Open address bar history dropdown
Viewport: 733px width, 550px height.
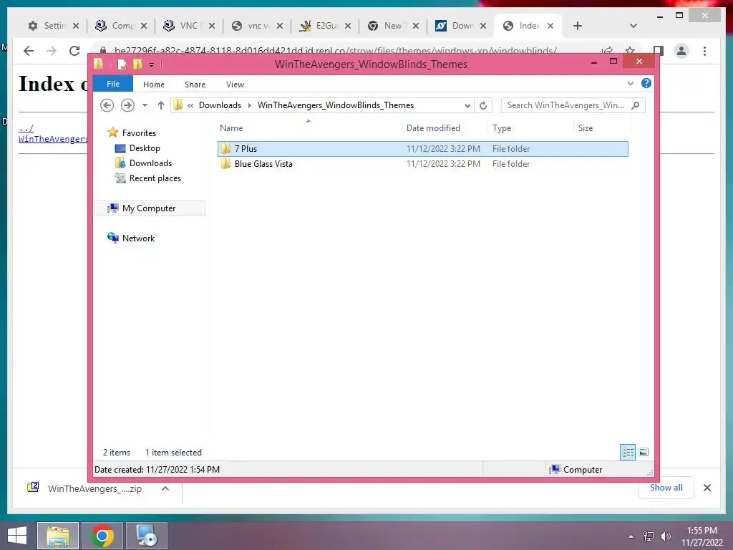coord(467,106)
